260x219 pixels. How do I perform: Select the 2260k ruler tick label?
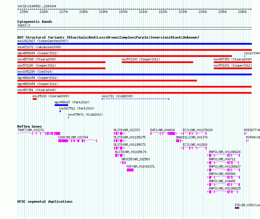(x=242, y=12)
